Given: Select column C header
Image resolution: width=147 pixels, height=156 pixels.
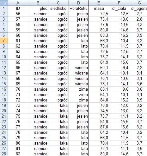Looking at the screenshot, I should click(58, 3).
